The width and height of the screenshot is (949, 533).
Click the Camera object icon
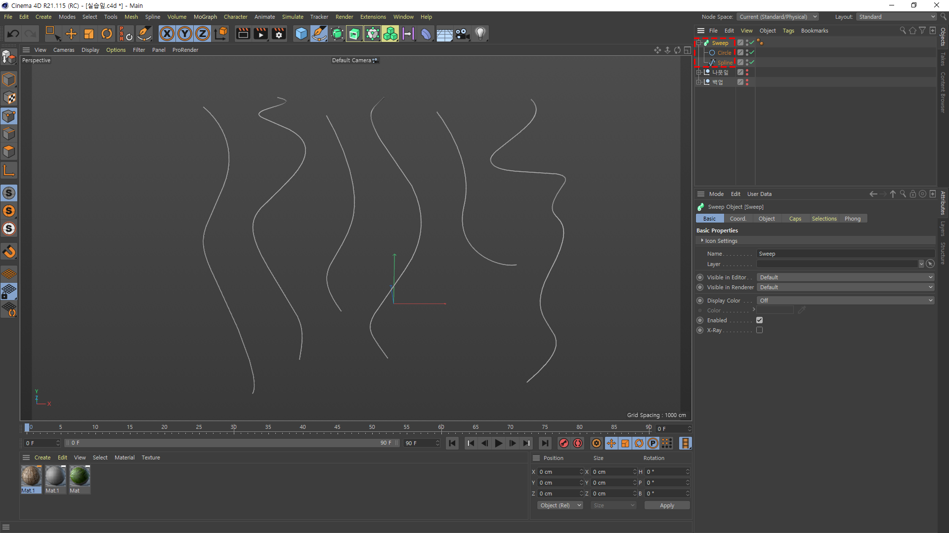click(462, 34)
